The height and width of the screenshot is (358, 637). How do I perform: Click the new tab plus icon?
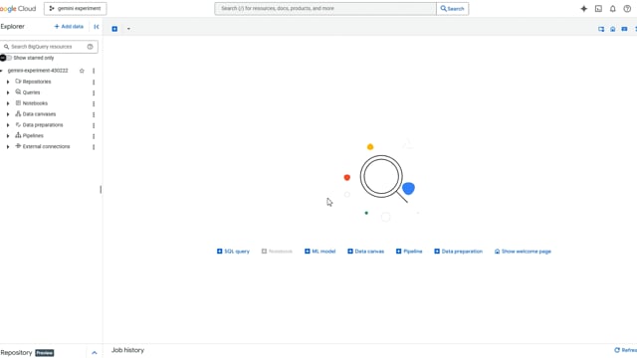pyautogui.click(x=114, y=29)
